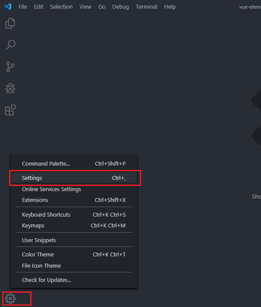Viewport: 261px width, 307px height.
Task: Choose Settings in the context menu
Action: [32, 178]
